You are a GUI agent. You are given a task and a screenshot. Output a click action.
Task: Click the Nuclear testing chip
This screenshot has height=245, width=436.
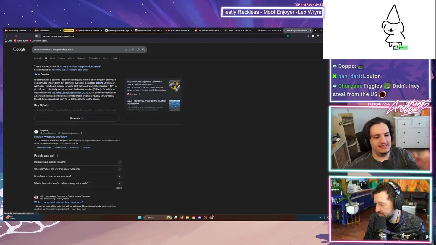[x=61, y=147]
